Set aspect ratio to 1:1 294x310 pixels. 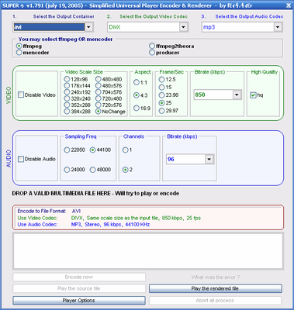click(137, 82)
